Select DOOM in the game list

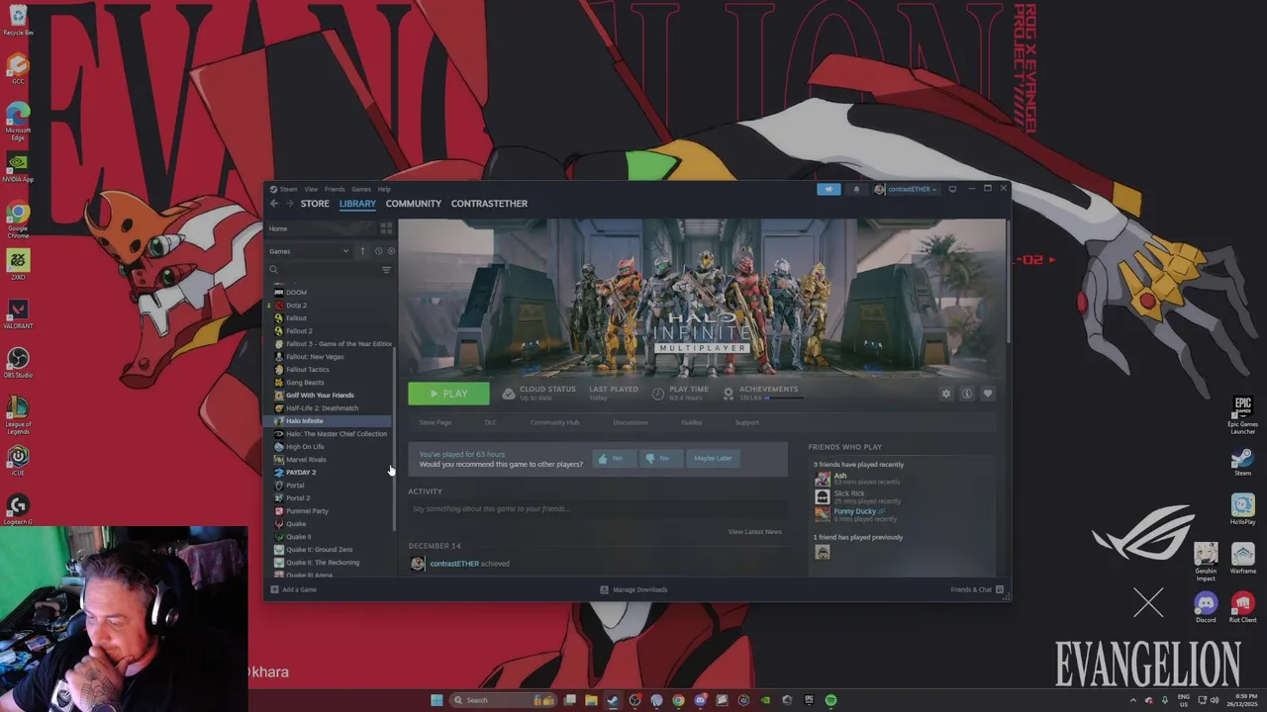(x=296, y=293)
